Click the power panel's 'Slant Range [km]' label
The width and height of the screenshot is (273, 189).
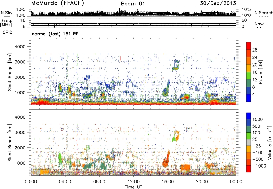click(10, 72)
